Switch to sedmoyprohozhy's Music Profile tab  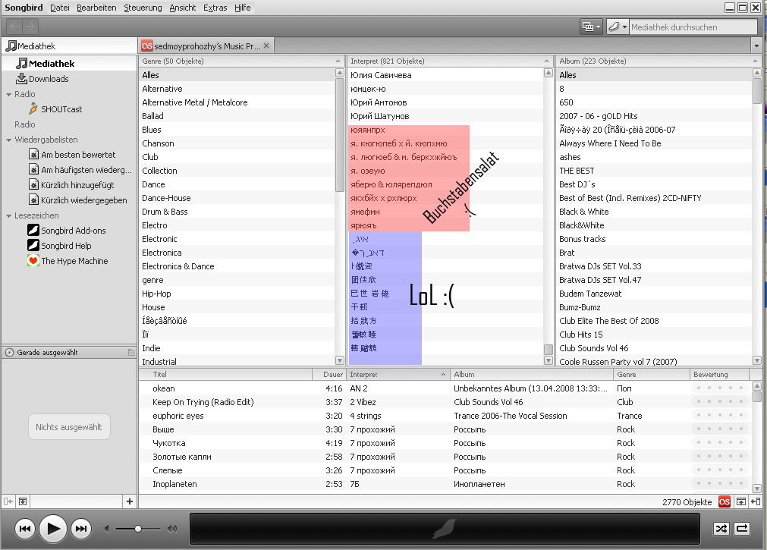(206, 46)
